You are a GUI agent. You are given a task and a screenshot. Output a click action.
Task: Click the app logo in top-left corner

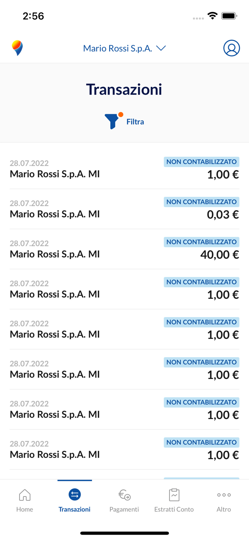[17, 47]
